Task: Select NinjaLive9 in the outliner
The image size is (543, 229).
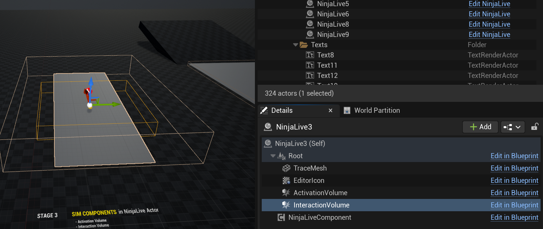Action: pyautogui.click(x=333, y=35)
